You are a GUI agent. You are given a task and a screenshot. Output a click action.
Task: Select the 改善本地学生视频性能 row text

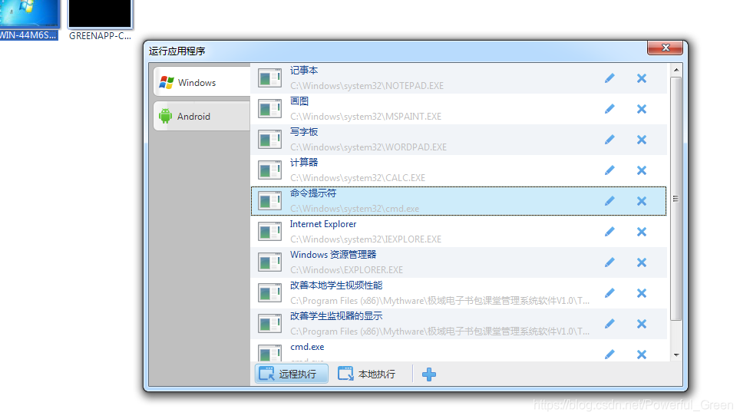click(x=336, y=285)
